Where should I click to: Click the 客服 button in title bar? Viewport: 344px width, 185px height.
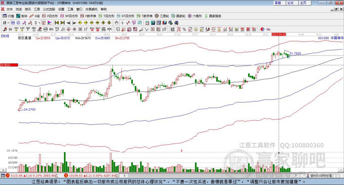(x=279, y=3)
